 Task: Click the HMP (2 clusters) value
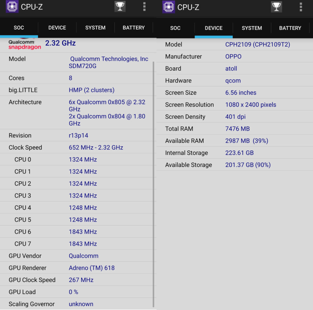(92, 90)
